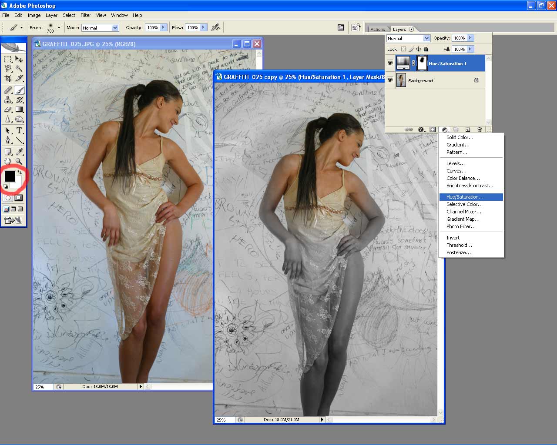The width and height of the screenshot is (557, 445).
Task: Select the Magic Wand tool
Action: (x=19, y=68)
